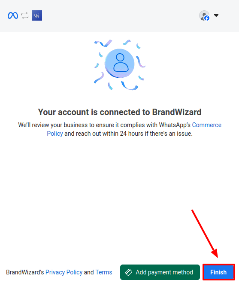
Task: Open the Terms link
Action: click(104, 272)
